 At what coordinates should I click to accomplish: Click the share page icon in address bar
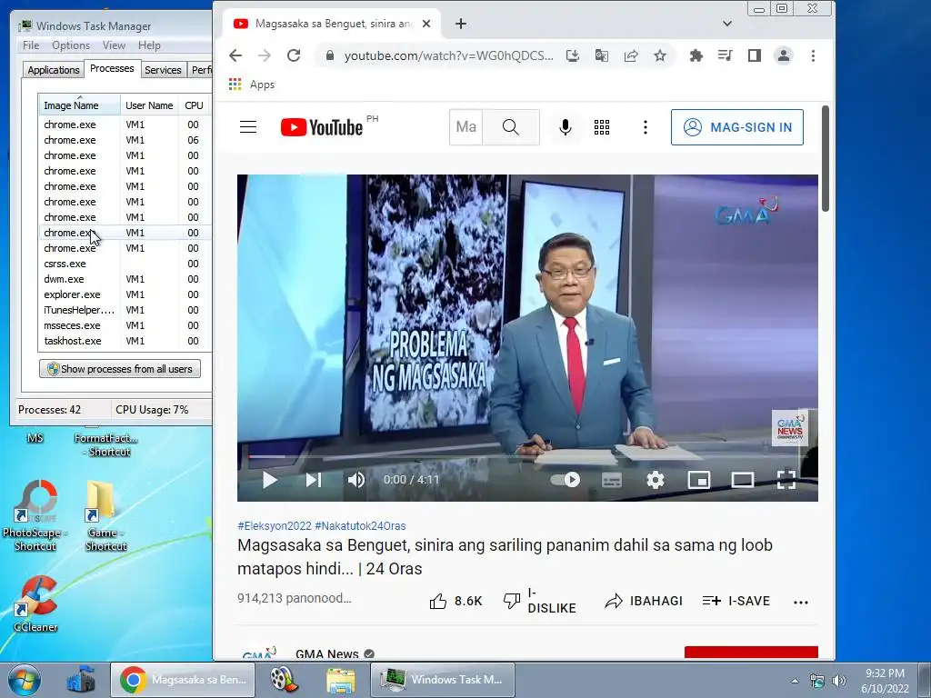(631, 55)
